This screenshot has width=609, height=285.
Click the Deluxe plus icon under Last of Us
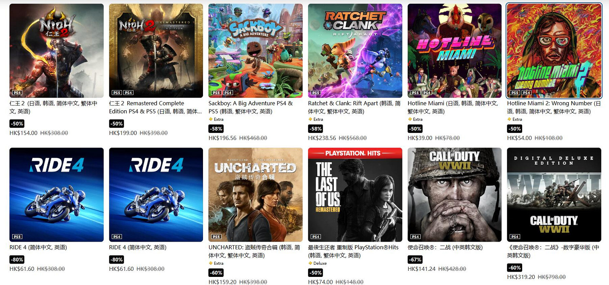coord(310,263)
